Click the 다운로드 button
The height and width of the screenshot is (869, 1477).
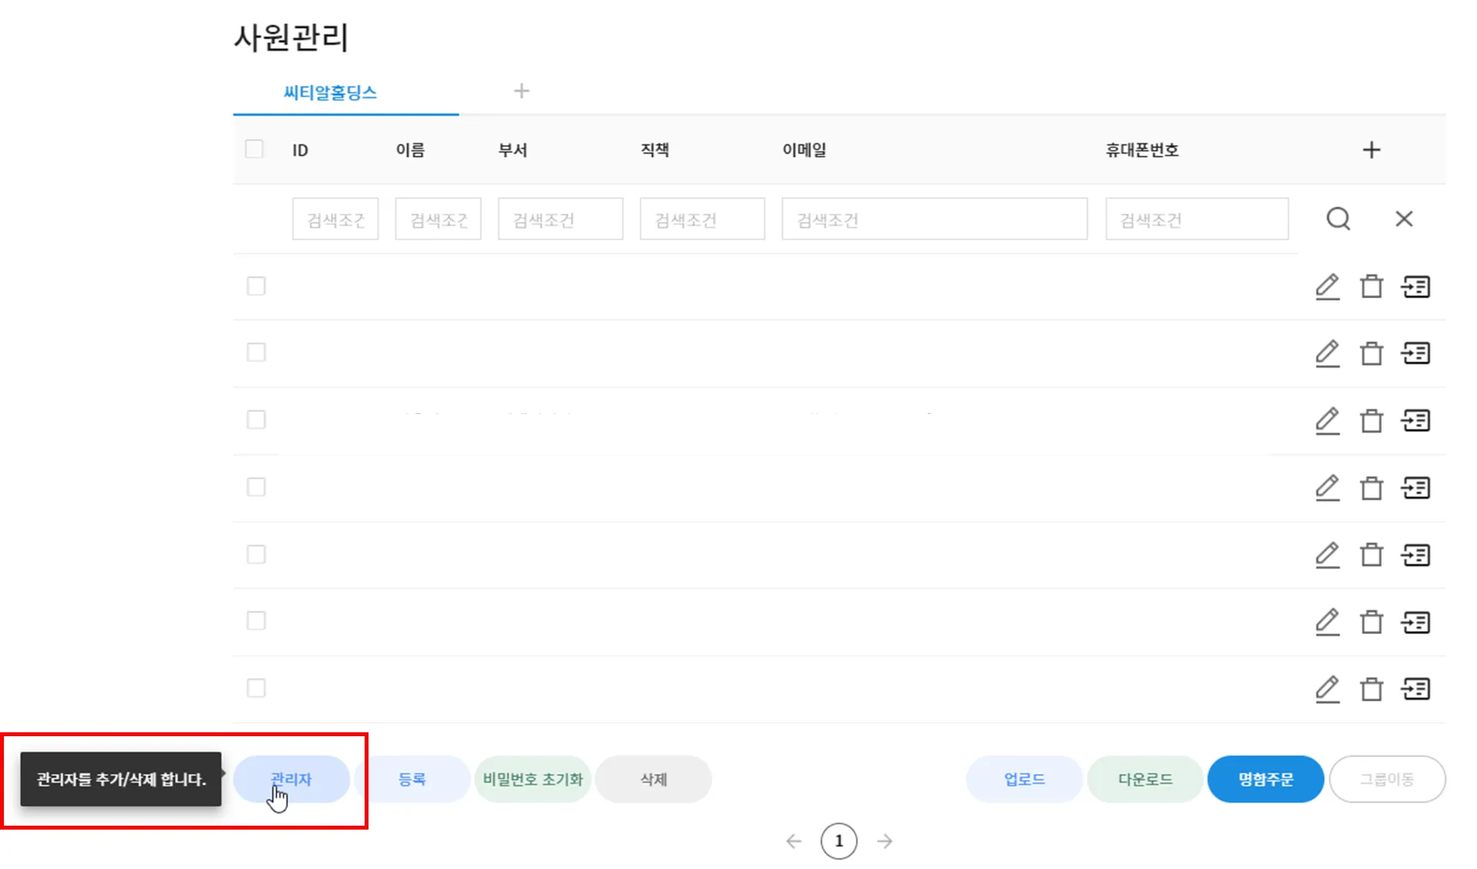pyautogui.click(x=1145, y=779)
